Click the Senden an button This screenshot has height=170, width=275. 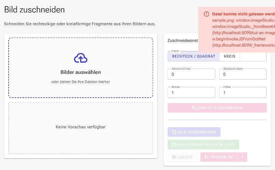point(219,157)
